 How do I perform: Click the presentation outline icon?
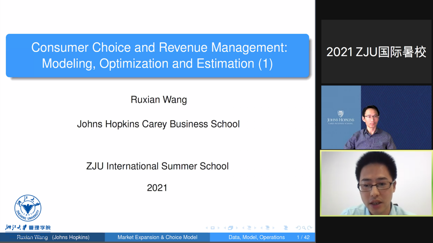286,228
